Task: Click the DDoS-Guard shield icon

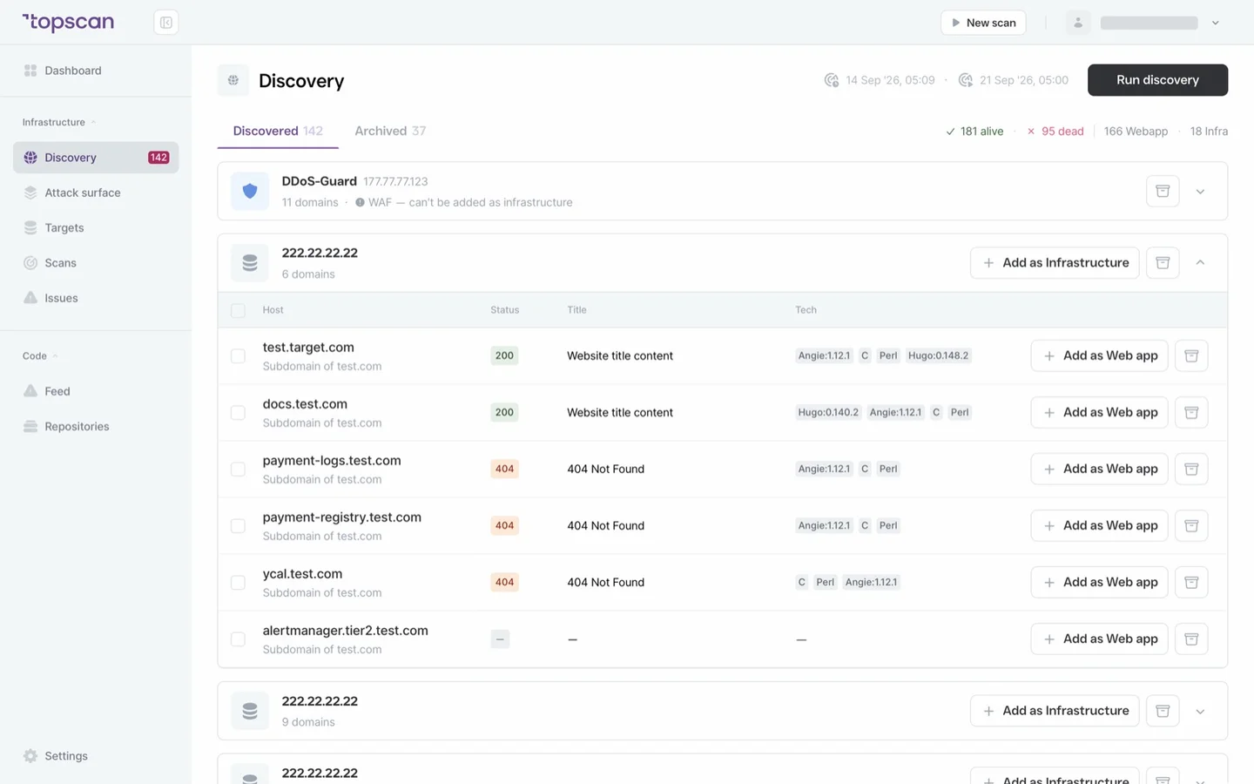Action: click(x=250, y=191)
